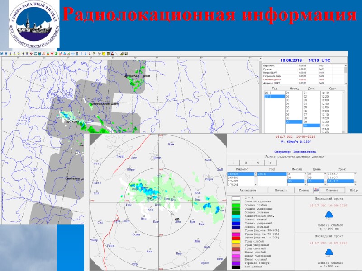Click the small icon beside Отмена button
Screen dimensions: 362x271
[x=316, y=190]
